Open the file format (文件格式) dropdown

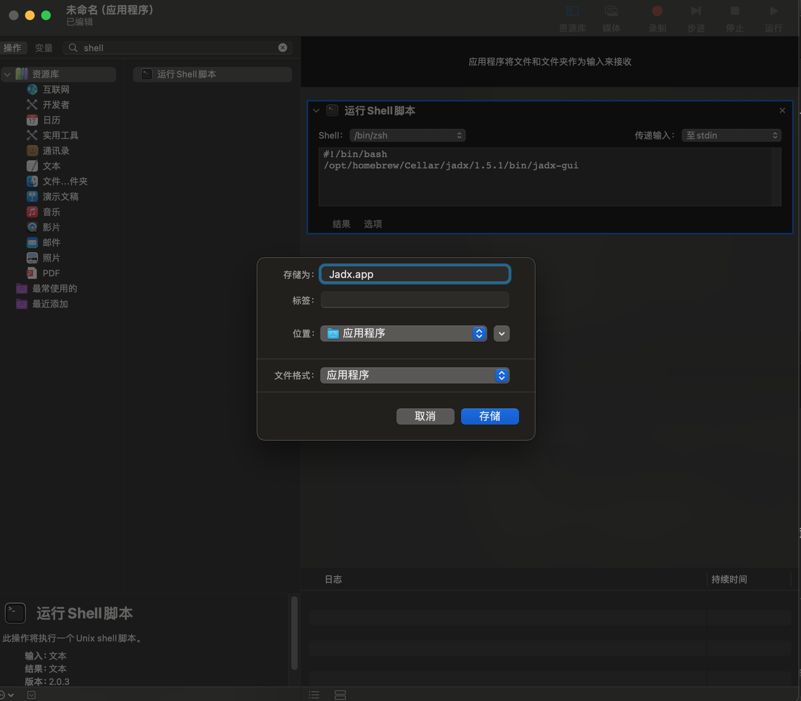(415, 375)
